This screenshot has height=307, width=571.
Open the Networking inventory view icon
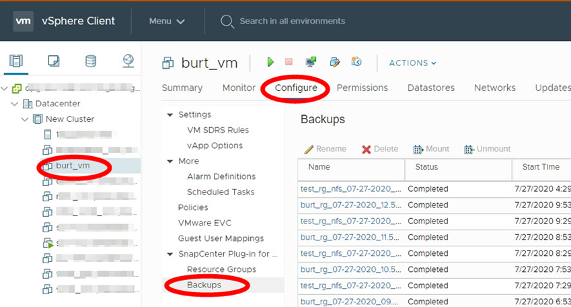coord(128,62)
